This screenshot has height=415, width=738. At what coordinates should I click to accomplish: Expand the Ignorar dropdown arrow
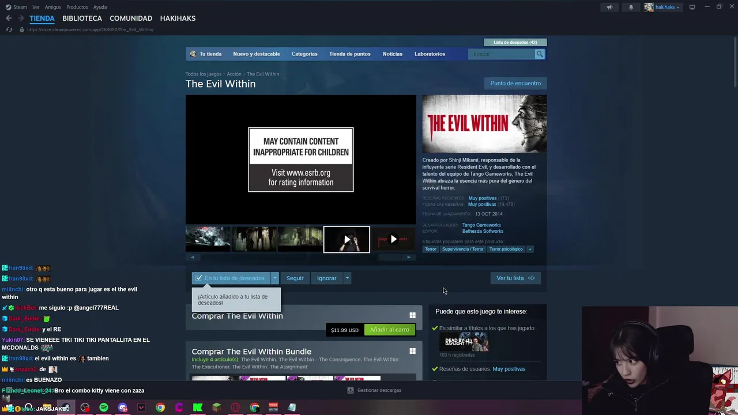coord(347,278)
